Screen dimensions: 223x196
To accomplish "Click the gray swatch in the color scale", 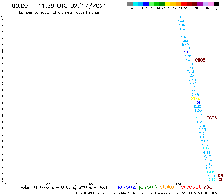I will point(130,4).
